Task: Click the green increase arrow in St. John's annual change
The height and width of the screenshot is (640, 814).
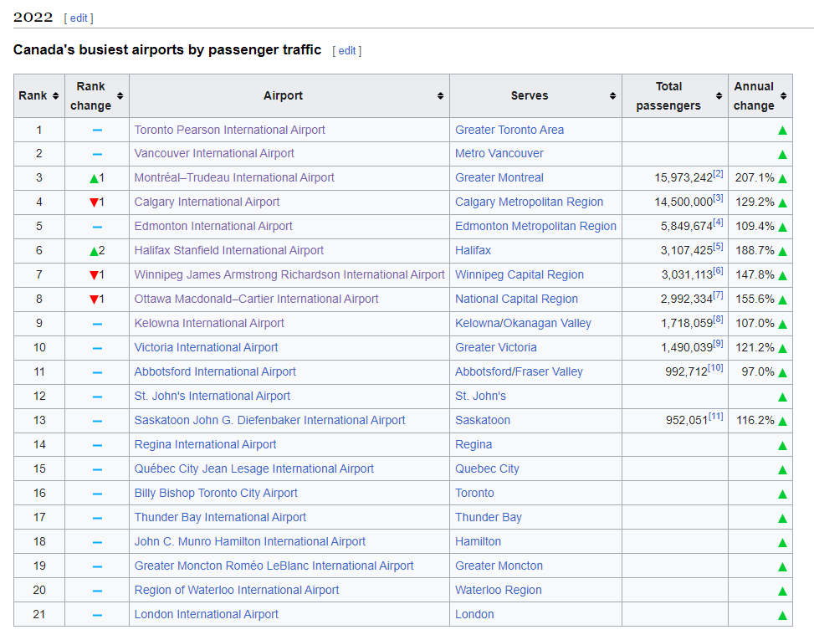Action: point(782,397)
